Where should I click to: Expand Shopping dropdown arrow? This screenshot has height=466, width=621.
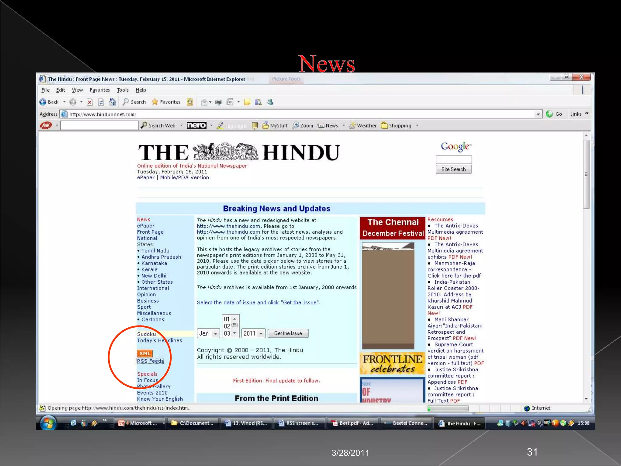418,125
